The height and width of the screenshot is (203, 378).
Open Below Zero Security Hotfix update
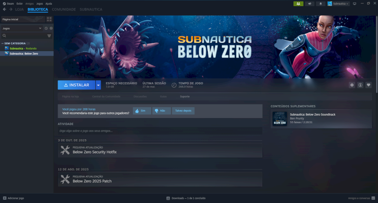(160, 150)
